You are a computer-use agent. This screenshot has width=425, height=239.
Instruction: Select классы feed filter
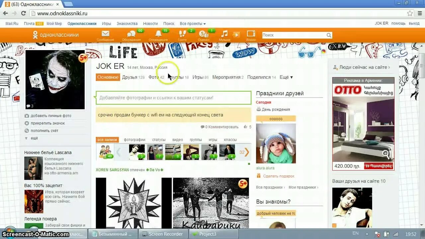(x=230, y=140)
